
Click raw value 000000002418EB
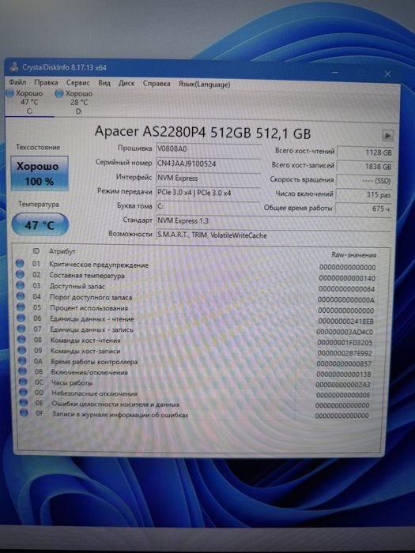(x=346, y=322)
